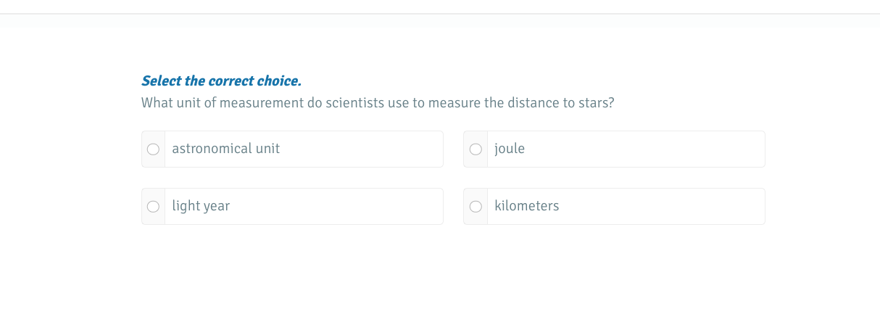Select the astronomical unit radio button
The image size is (880, 325).
[x=153, y=149]
